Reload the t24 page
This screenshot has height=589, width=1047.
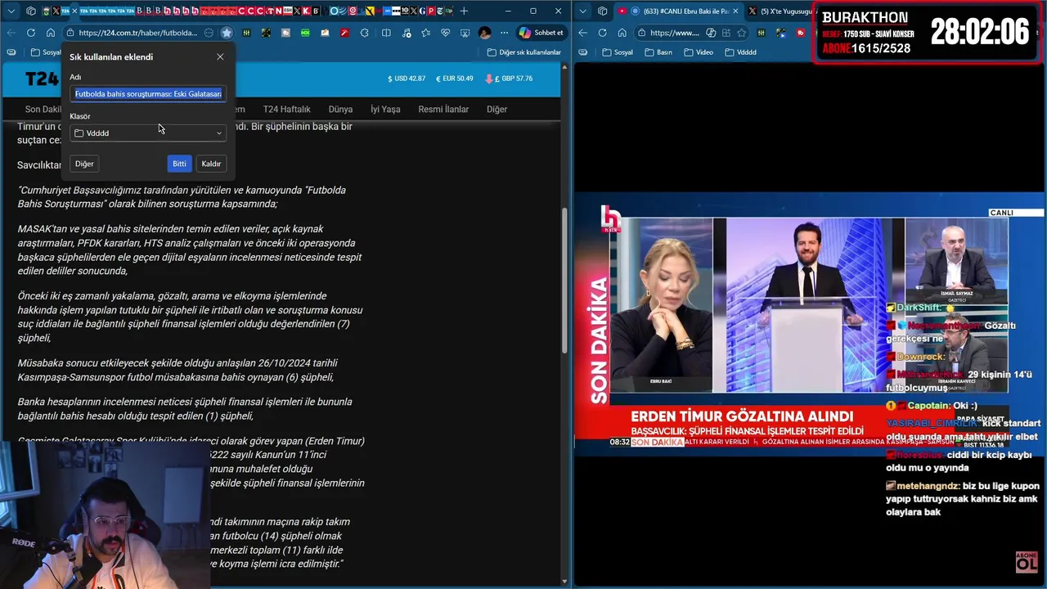pyautogui.click(x=31, y=33)
